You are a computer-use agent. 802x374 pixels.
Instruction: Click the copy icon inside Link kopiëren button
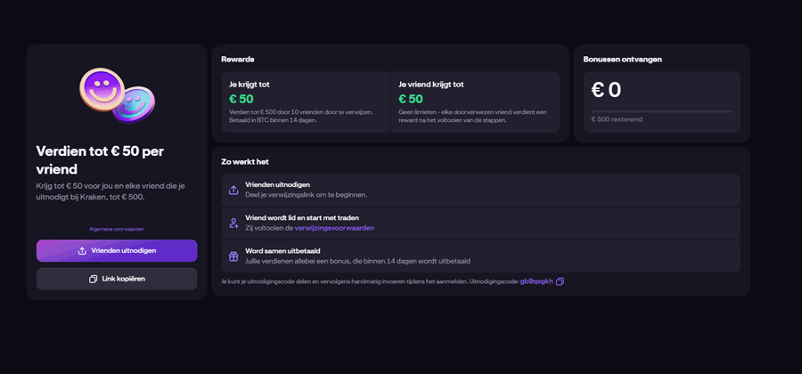(x=93, y=279)
